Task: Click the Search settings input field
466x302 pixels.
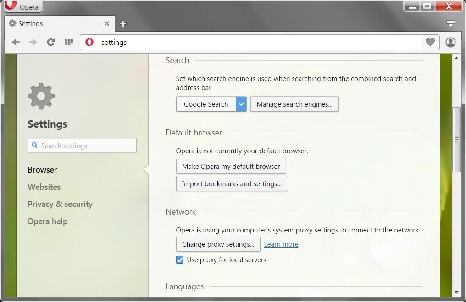Action: (x=82, y=145)
